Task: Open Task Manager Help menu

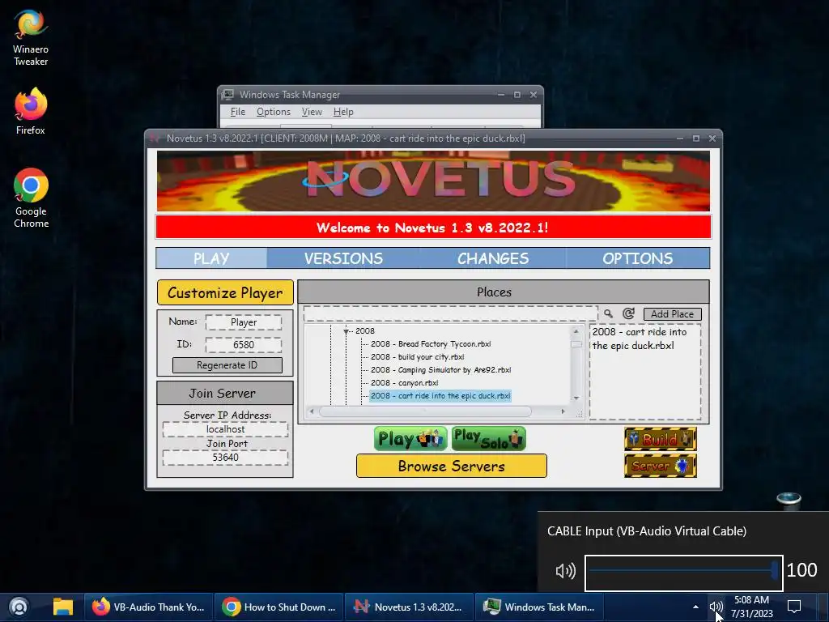Action: point(343,112)
